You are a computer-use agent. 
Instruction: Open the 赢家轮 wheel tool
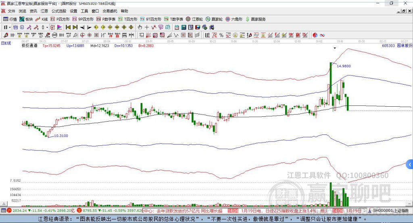(x=214, y=19)
